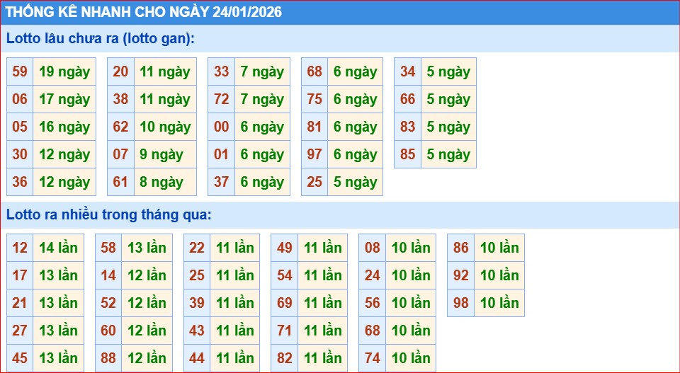Select lotto number 36 in gan table
This screenshot has height=373, width=680.
tap(20, 182)
